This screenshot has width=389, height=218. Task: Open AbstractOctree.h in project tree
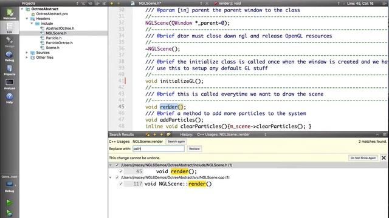pyautogui.click(x=60, y=28)
